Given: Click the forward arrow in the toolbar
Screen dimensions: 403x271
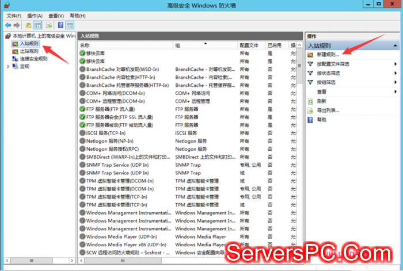Looking at the screenshot, I should (17, 25).
